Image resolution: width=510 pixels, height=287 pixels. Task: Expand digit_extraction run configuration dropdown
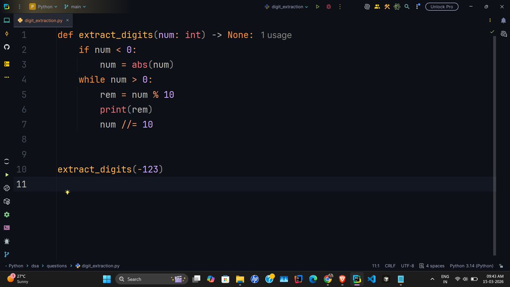pos(286,7)
